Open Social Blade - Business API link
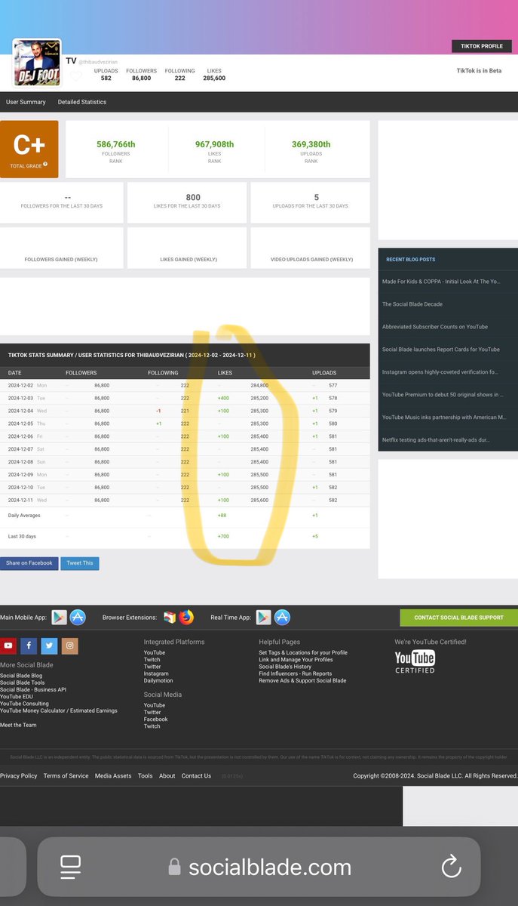The width and height of the screenshot is (518, 906). pos(33,689)
